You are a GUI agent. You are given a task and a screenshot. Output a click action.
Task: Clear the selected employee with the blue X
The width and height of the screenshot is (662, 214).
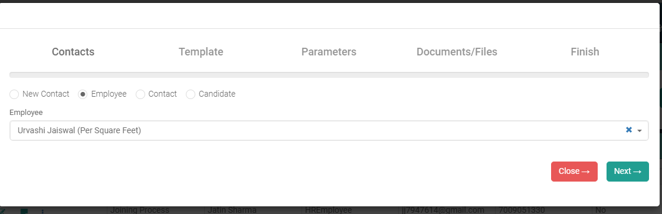pos(628,130)
